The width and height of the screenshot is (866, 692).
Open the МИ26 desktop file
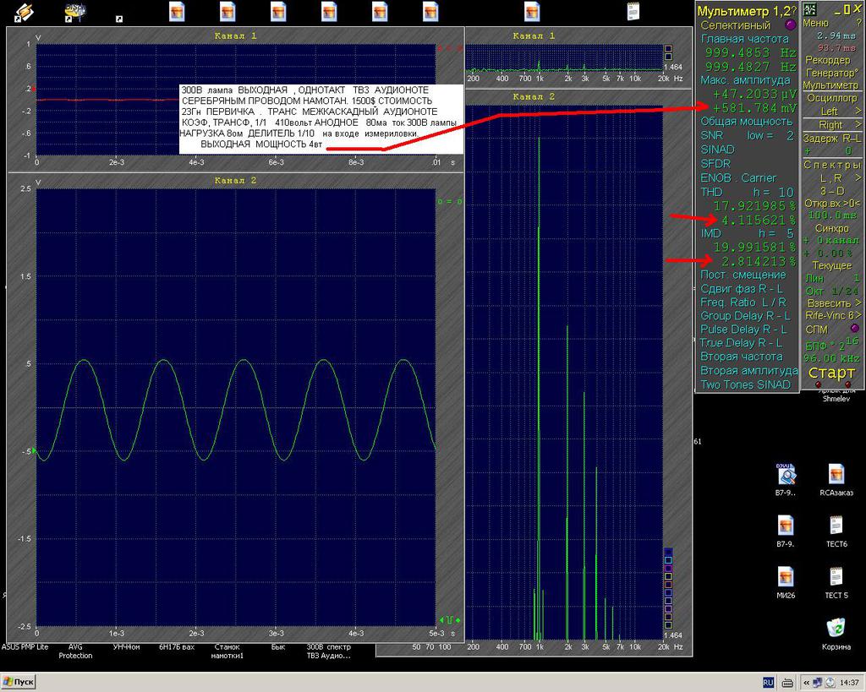pyautogui.click(x=786, y=583)
